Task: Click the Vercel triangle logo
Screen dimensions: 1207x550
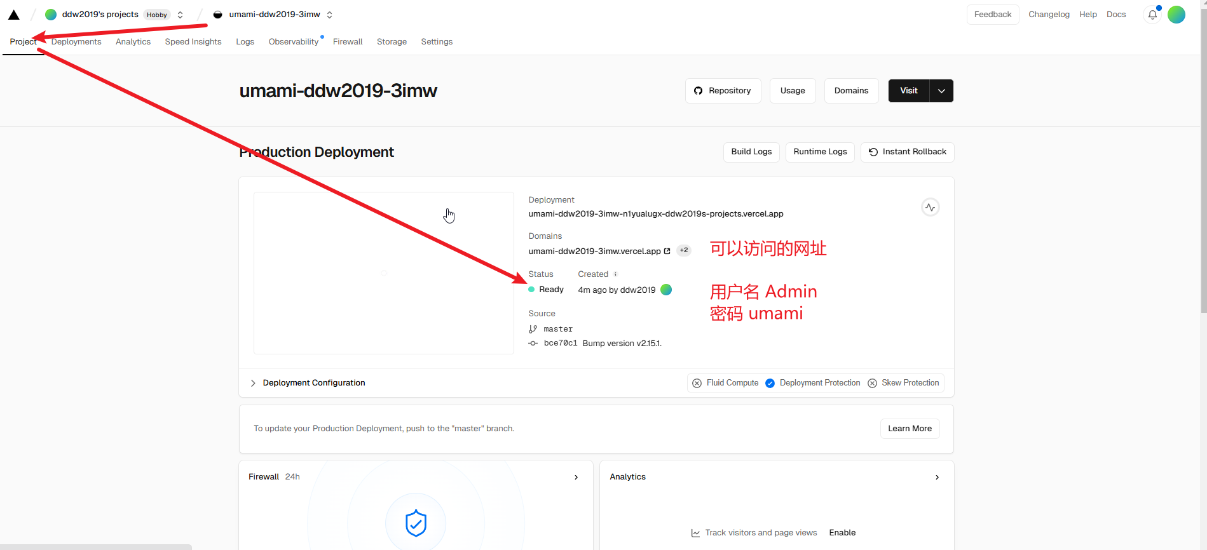Action: point(13,15)
